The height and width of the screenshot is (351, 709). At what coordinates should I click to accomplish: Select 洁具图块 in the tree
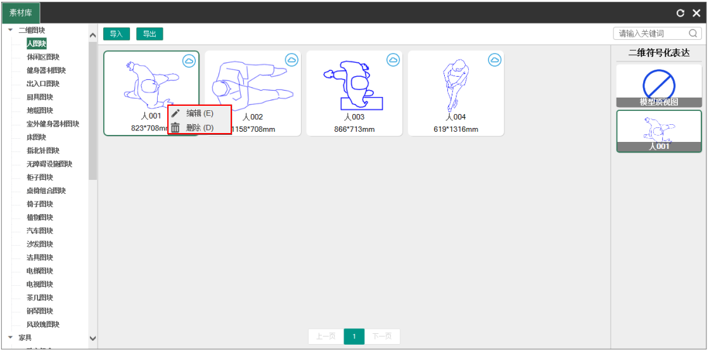(40, 258)
